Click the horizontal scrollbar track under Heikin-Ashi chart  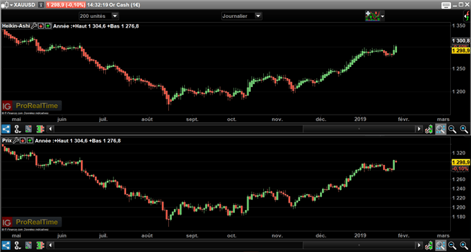[x=235, y=129]
